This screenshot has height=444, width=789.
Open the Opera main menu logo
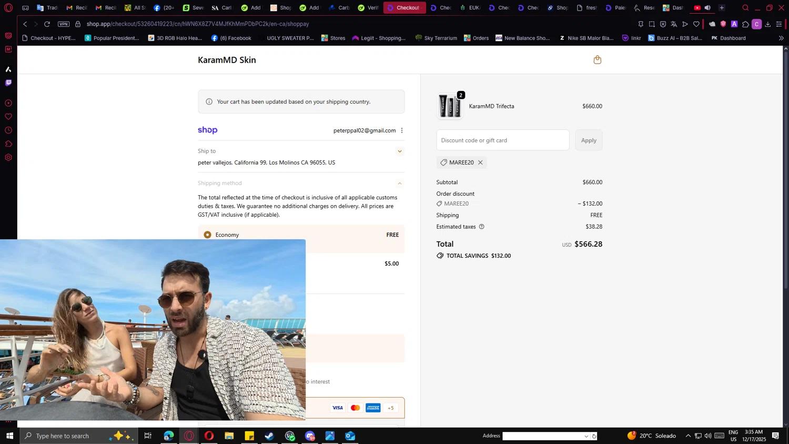[8, 8]
